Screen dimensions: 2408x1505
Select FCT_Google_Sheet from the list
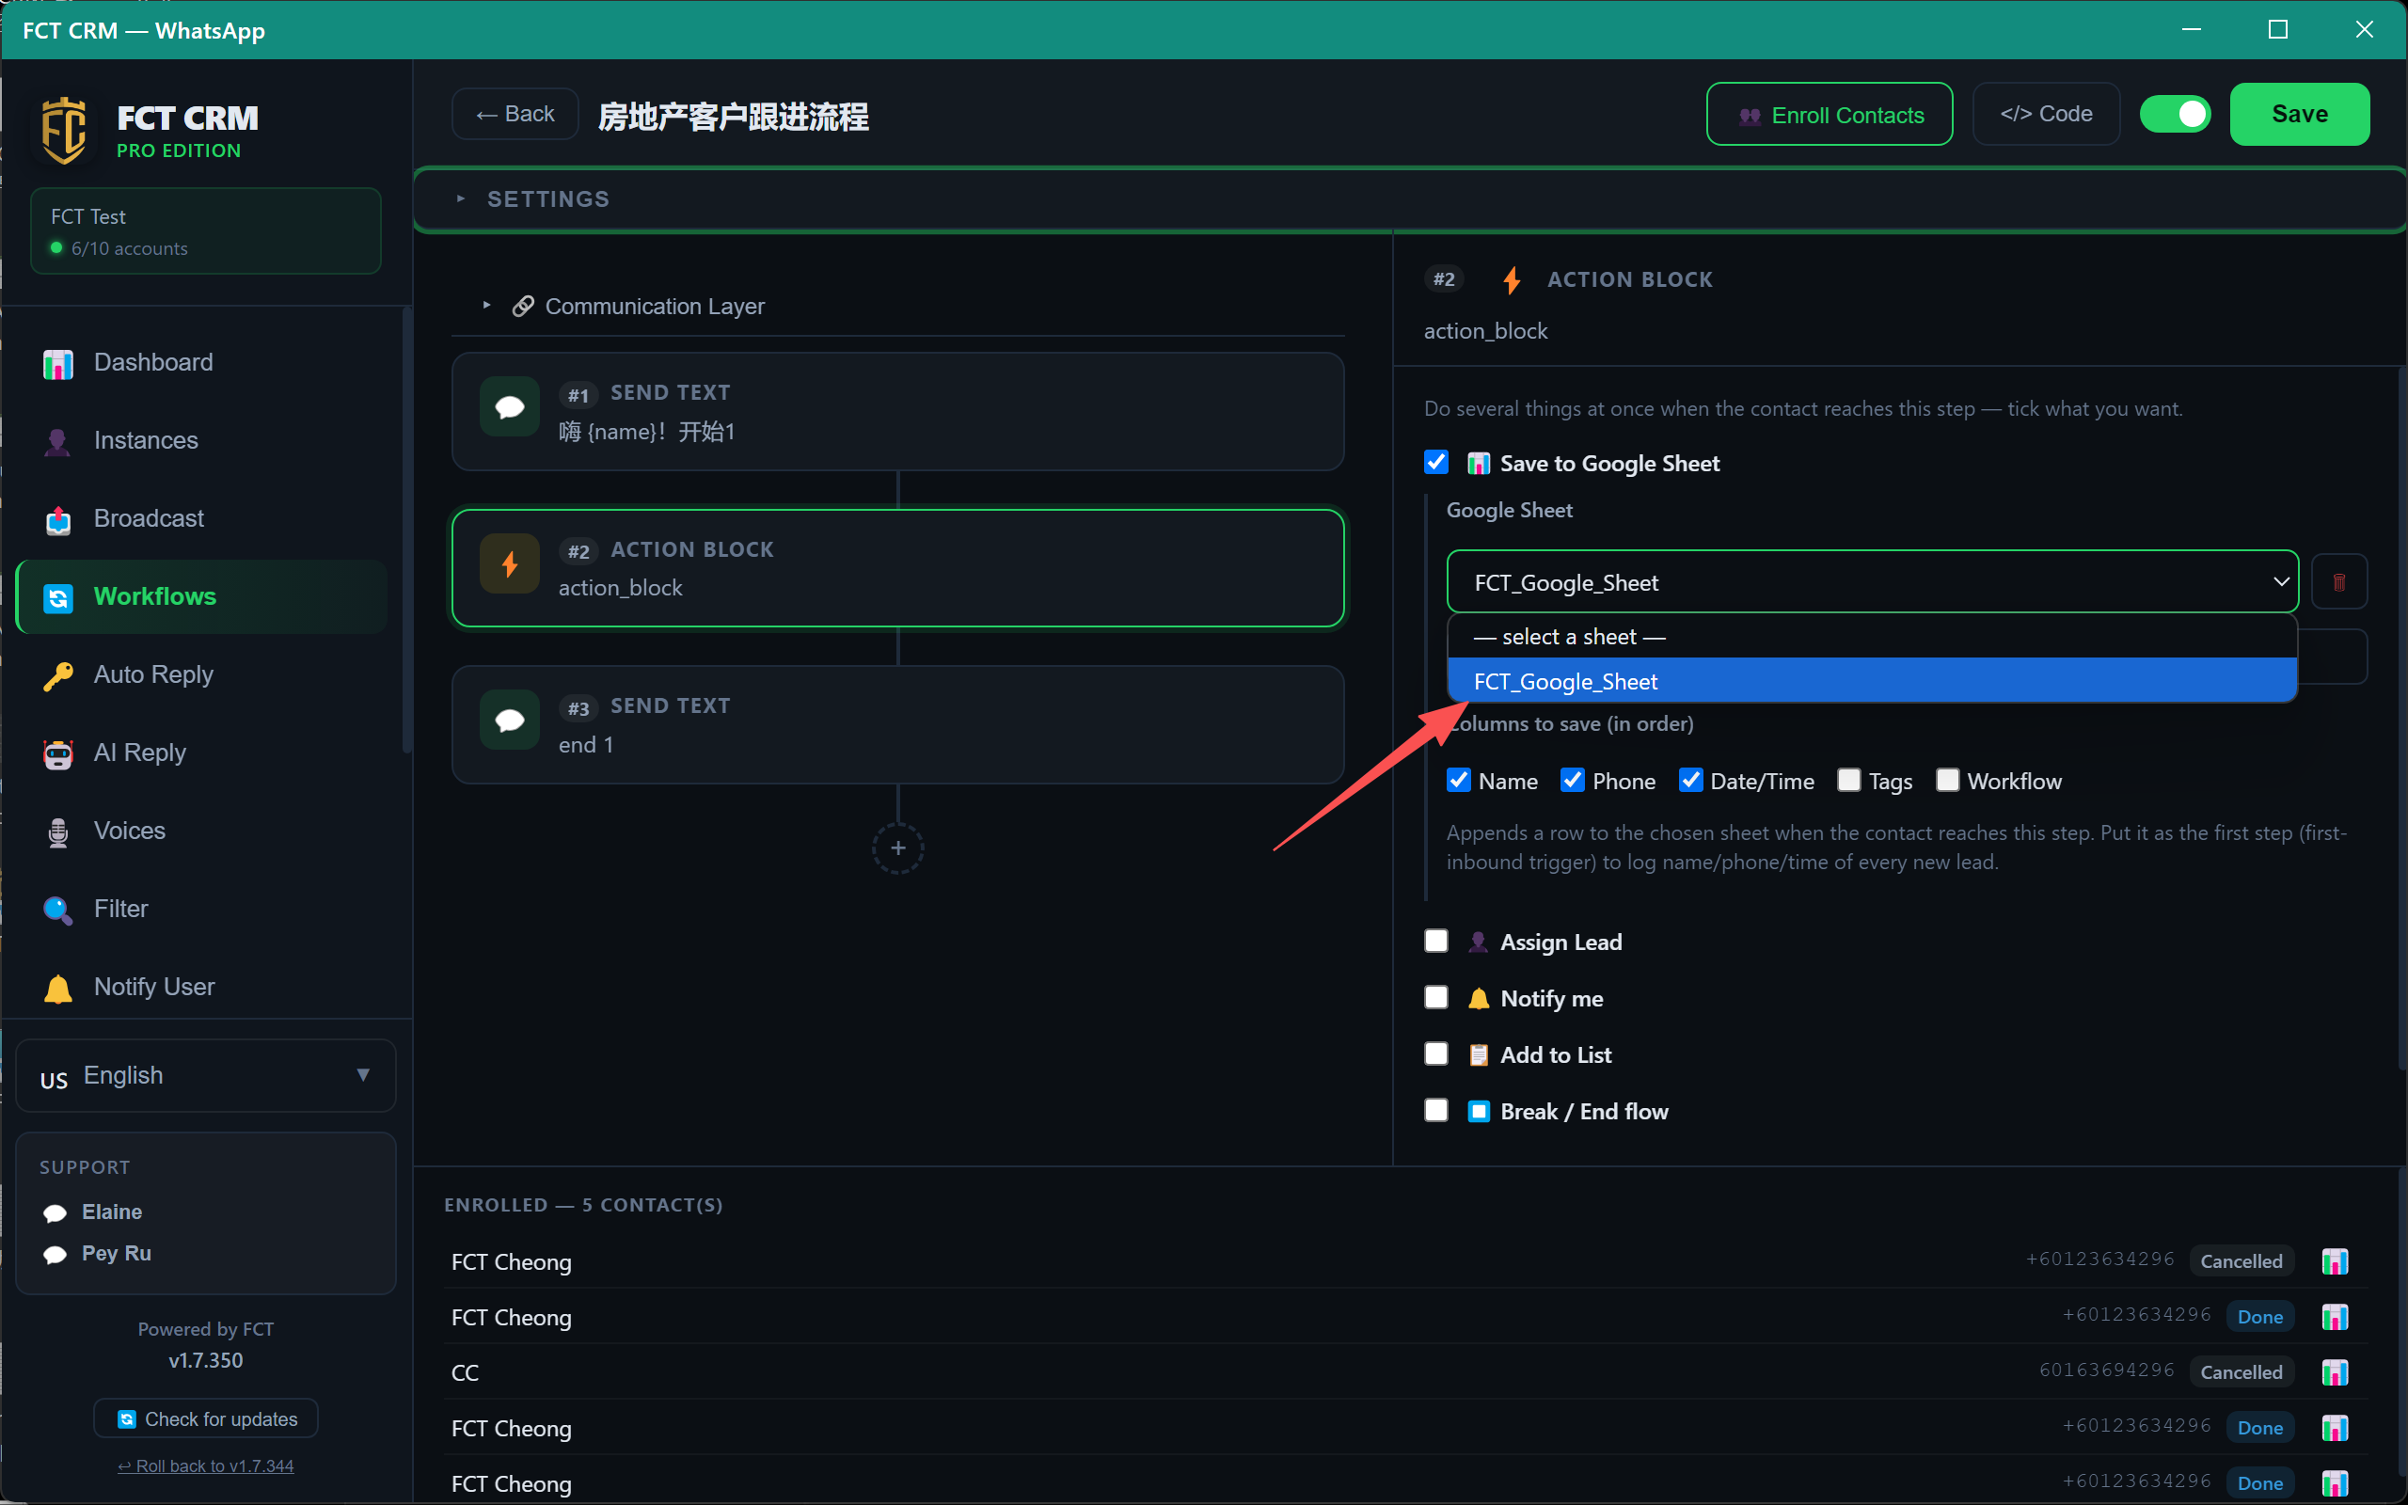click(1872, 681)
